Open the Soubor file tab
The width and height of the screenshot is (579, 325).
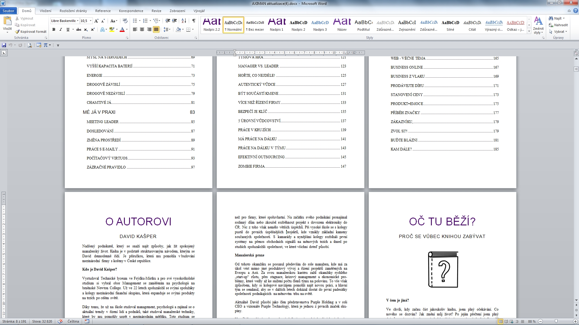point(8,11)
